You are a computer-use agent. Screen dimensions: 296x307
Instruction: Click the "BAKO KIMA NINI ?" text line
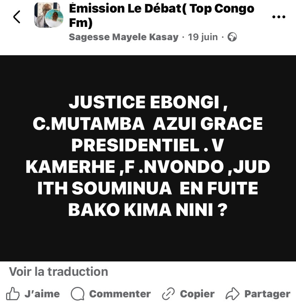pyautogui.click(x=148, y=210)
